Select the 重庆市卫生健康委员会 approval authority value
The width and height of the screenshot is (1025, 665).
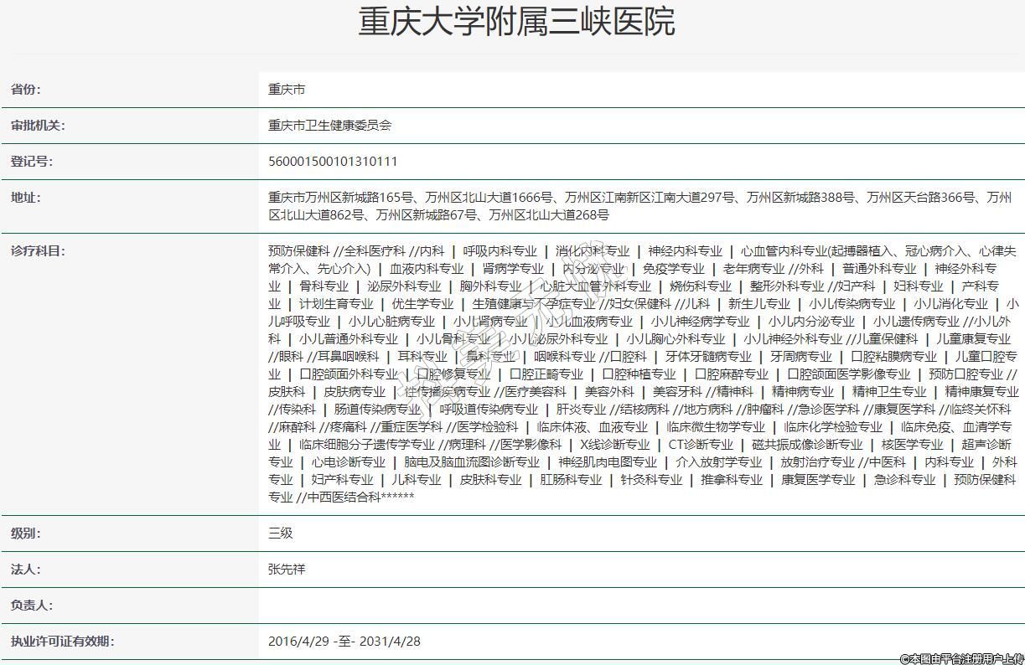[329, 126]
